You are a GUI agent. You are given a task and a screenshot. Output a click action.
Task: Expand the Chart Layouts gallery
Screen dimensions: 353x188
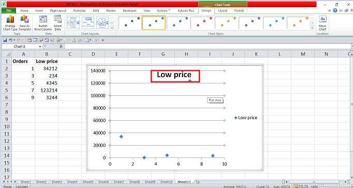(x=112, y=28)
